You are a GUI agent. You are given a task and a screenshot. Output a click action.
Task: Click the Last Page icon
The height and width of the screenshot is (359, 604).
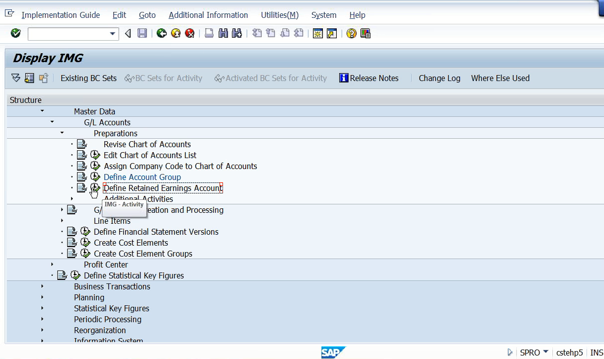coord(299,33)
